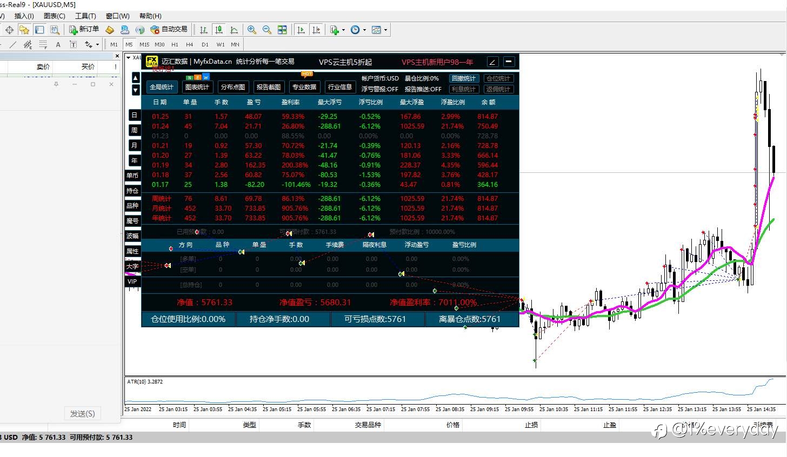
Task: Collapse panel with up arrow
Action: click(x=136, y=78)
